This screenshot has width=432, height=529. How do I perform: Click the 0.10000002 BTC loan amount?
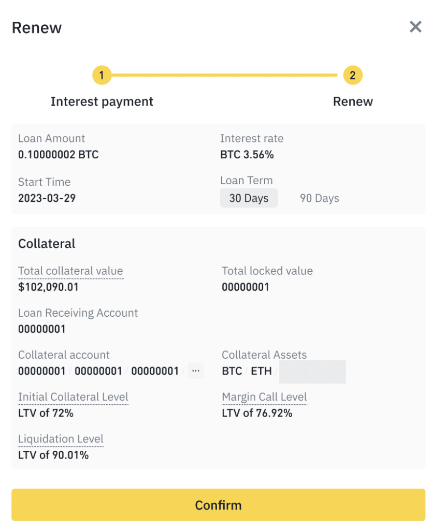58,155
